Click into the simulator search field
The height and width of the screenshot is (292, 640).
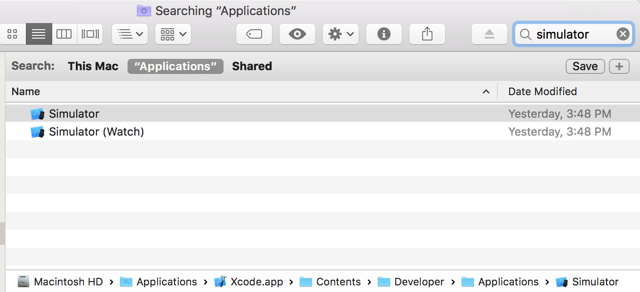click(573, 34)
